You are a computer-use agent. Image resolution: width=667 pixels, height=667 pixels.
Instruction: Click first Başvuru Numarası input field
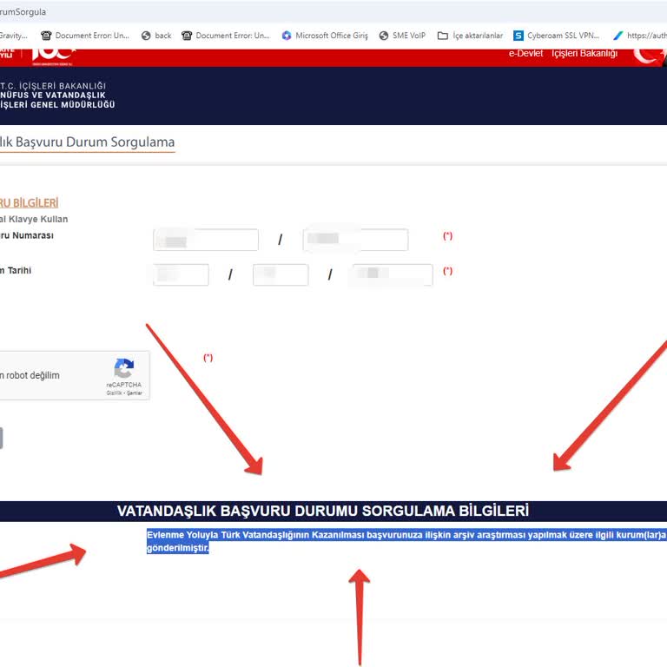206,240
